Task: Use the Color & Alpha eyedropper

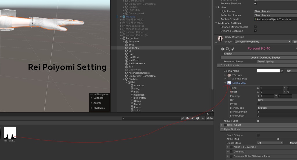Action: tap(282, 71)
